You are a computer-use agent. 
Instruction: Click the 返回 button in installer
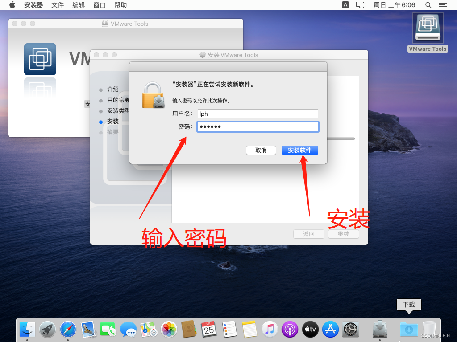pos(309,234)
